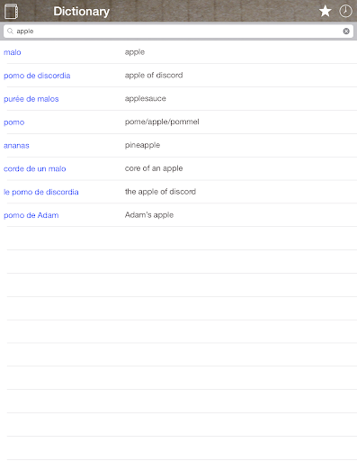Tap the pome/apple/pommel translation
357x461 pixels.
point(162,122)
